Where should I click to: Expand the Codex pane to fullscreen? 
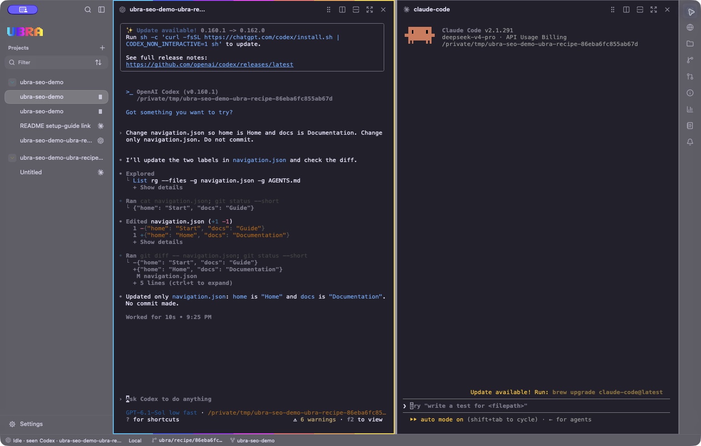click(370, 10)
